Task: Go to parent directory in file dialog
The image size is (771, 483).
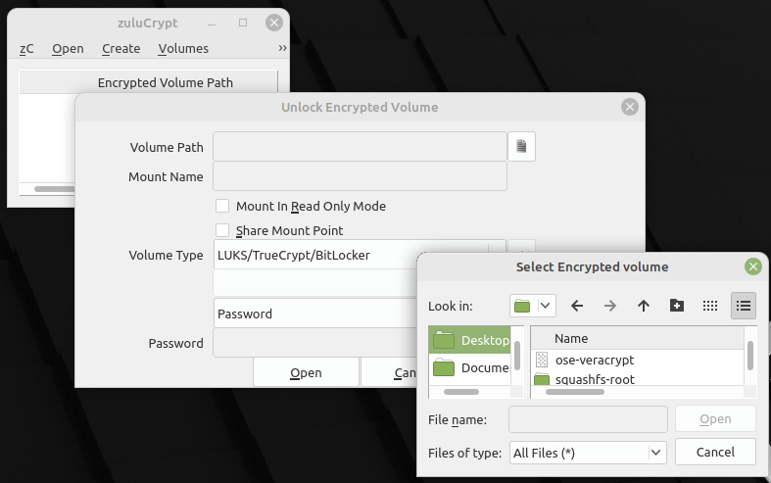Action: [644, 306]
